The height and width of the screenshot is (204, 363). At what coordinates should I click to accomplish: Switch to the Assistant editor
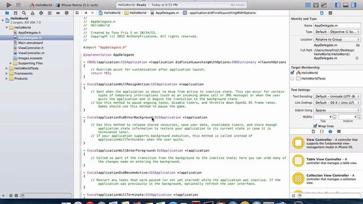pyautogui.click(x=316, y=5)
